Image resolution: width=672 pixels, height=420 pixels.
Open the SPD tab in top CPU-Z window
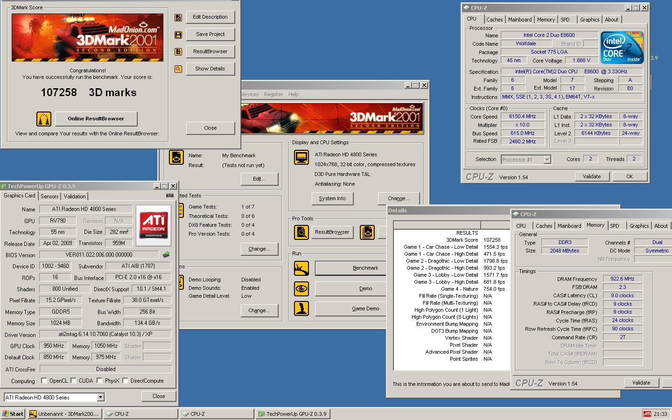click(x=565, y=20)
